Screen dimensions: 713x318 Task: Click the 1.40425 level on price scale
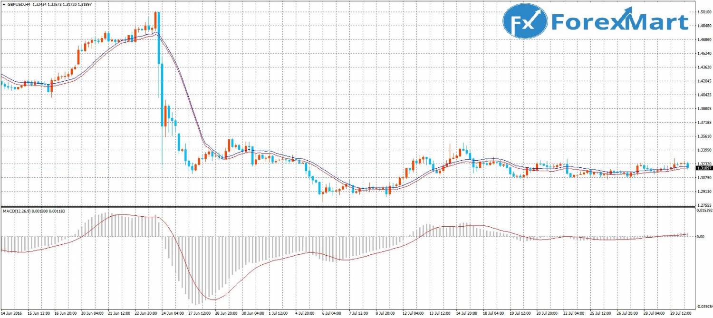(703, 95)
